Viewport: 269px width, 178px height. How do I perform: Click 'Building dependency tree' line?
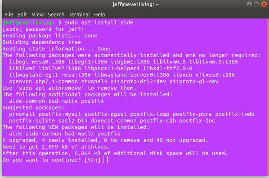pos(42,42)
